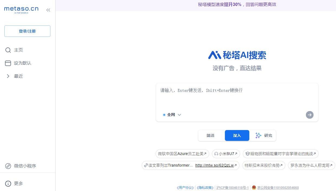
Task: Click the send arrow in the search box
Action: (x=309, y=115)
